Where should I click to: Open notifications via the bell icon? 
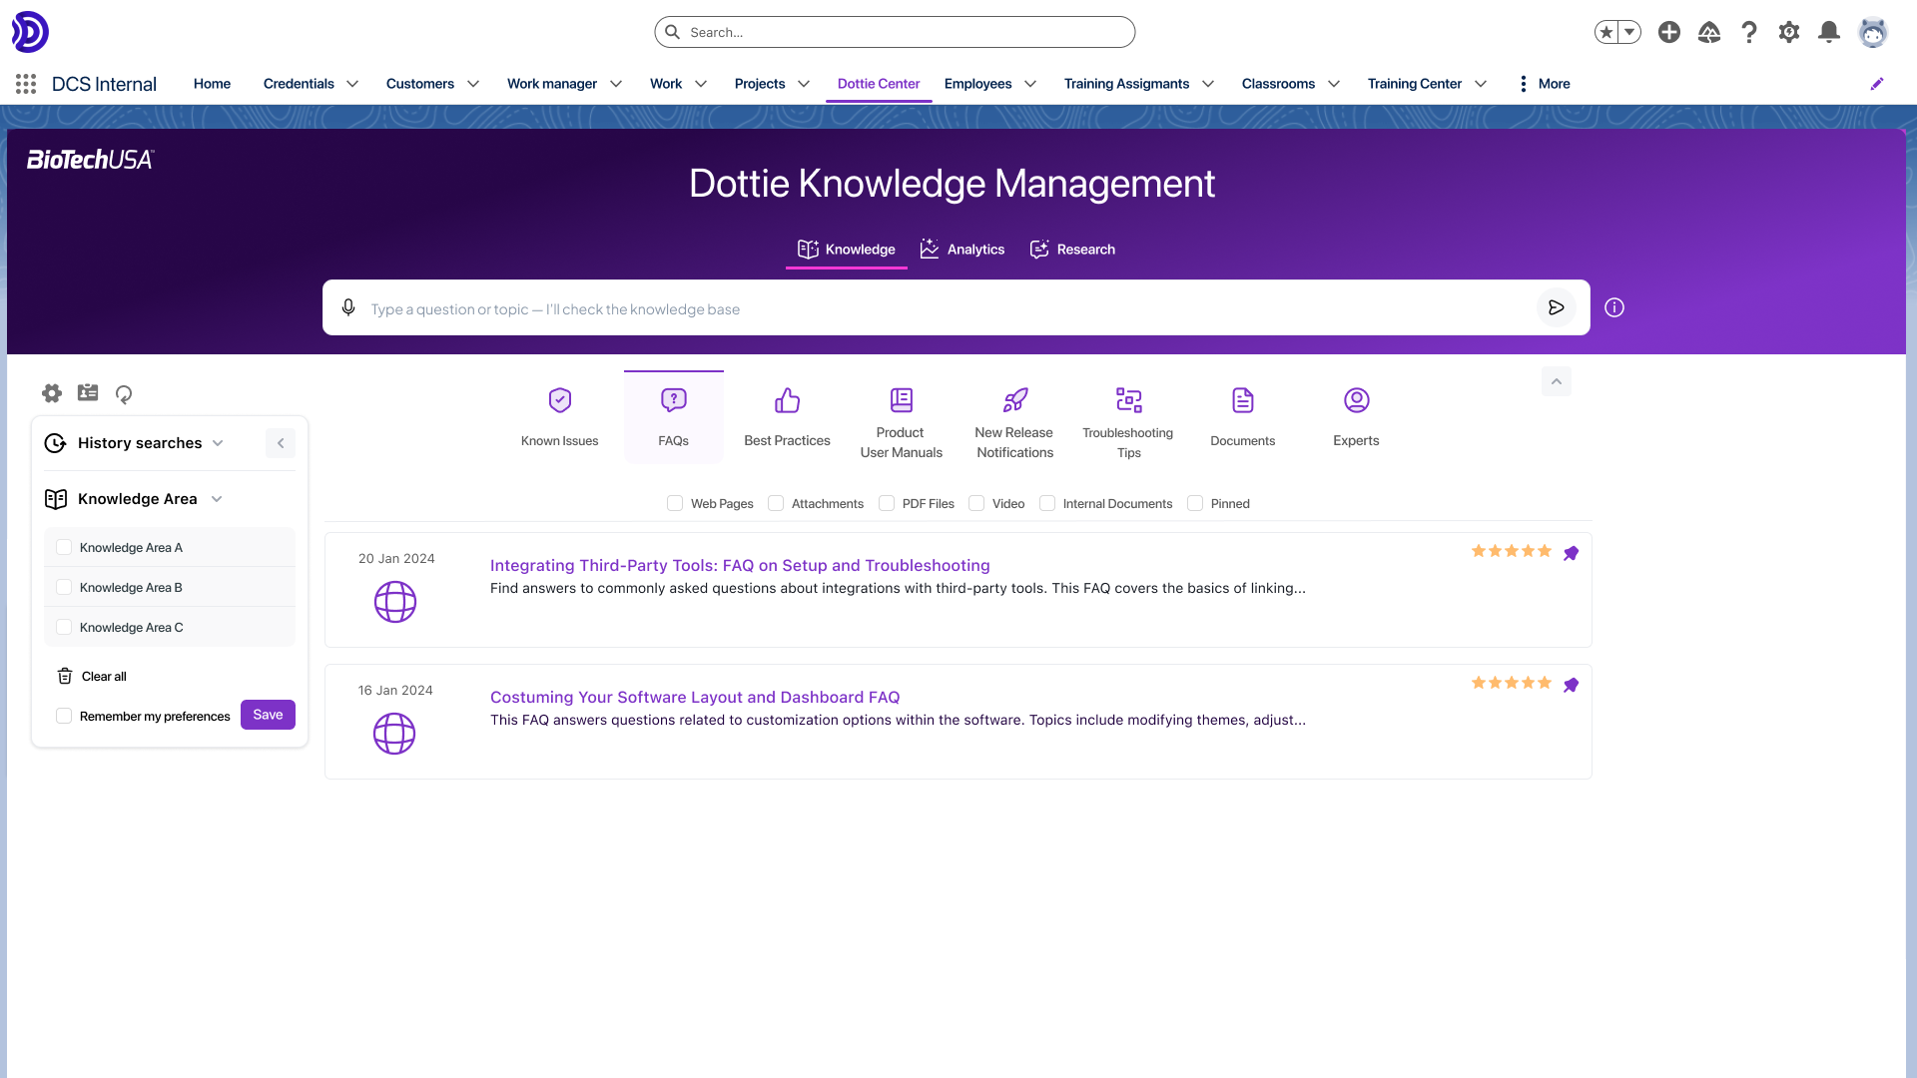coord(1828,31)
